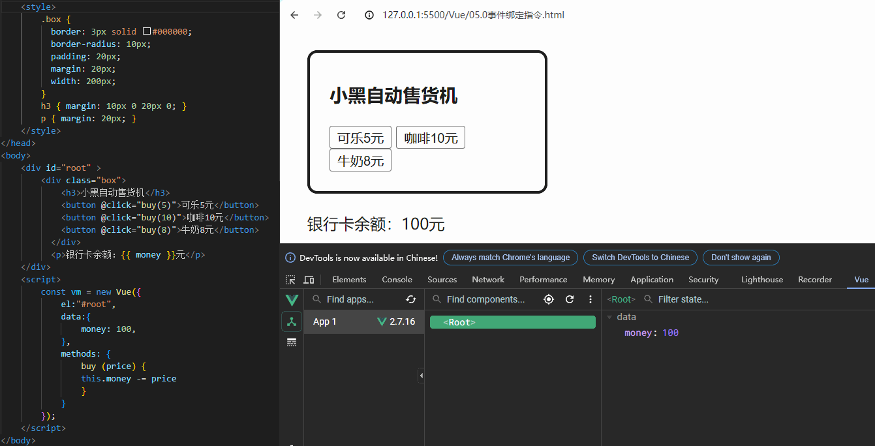The height and width of the screenshot is (446, 875).
Task: Go back with browser back arrow
Action: click(x=294, y=15)
